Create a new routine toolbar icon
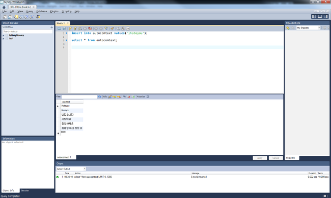Image resolution: width=331 pixels, height=198 pixels. (x=32, y=17)
